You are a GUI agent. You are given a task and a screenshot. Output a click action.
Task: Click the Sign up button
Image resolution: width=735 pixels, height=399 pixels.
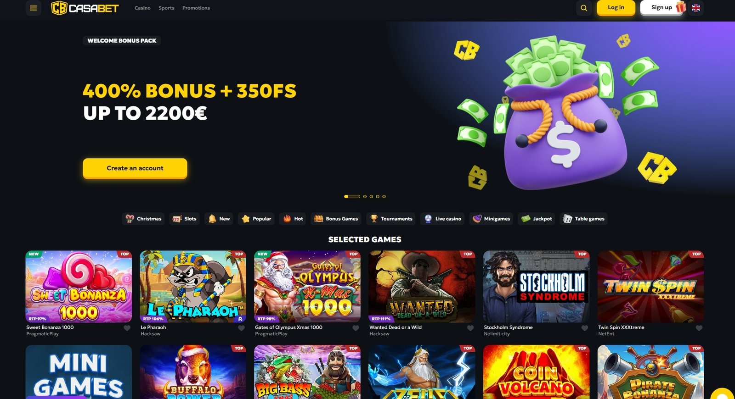tap(661, 7)
